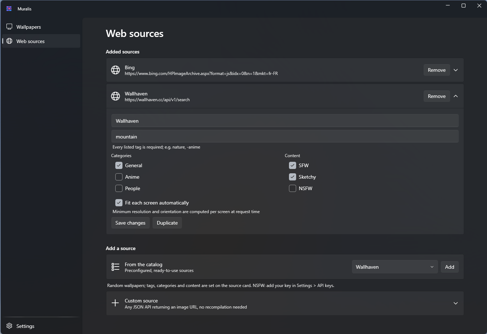Minimize the Muralis window
This screenshot has height=334, width=487.
[x=448, y=6]
